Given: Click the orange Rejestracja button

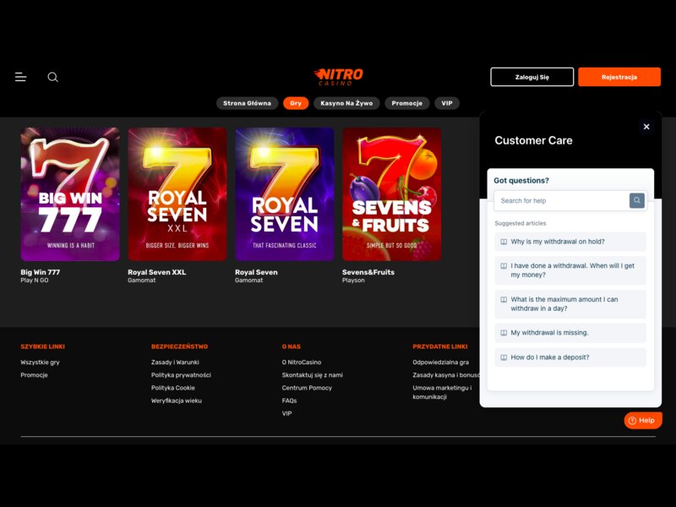Looking at the screenshot, I should [x=618, y=76].
